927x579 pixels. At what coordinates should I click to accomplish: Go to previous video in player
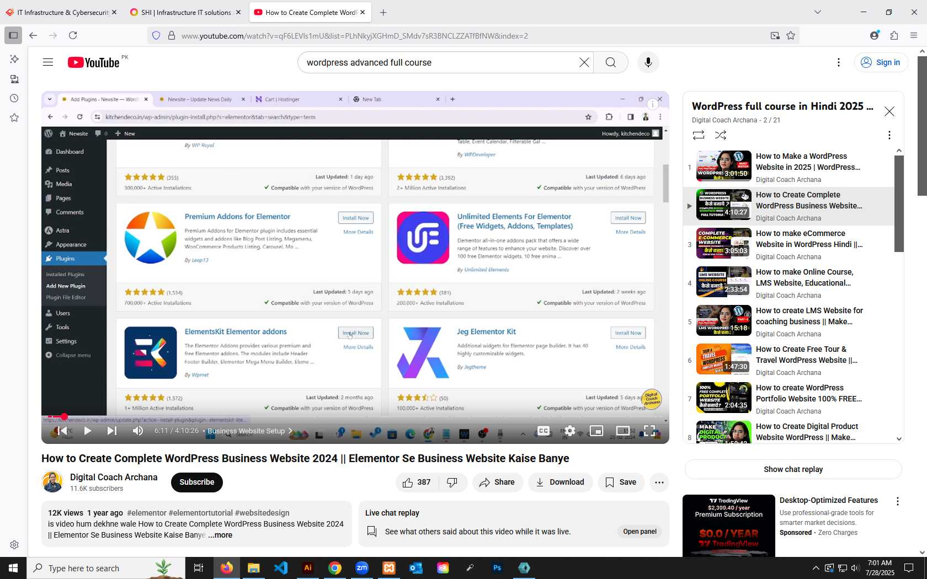pos(62,431)
